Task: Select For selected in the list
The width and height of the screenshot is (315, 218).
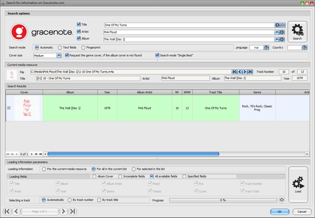Action: [134, 169]
